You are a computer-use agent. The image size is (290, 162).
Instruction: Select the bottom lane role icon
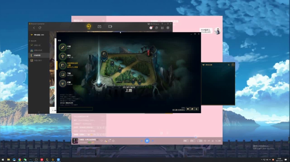63,74
